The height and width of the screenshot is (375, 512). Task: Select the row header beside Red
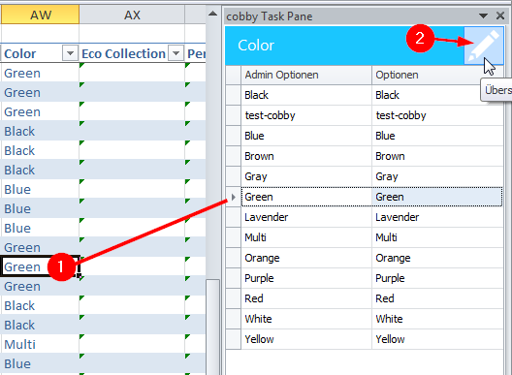pos(234,298)
